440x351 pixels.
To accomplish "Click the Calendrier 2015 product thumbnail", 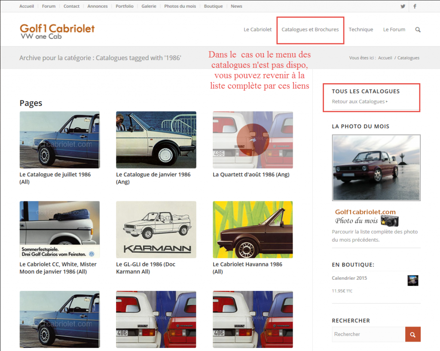I will point(413,280).
